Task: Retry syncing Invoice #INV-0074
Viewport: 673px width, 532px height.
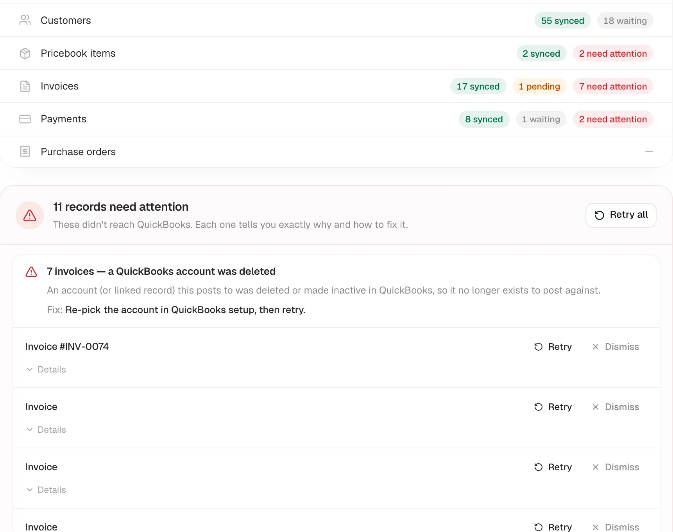Action: pyautogui.click(x=553, y=347)
